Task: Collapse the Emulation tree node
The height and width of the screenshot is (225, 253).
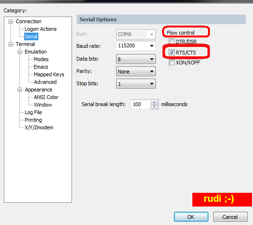Action: pos(19,52)
